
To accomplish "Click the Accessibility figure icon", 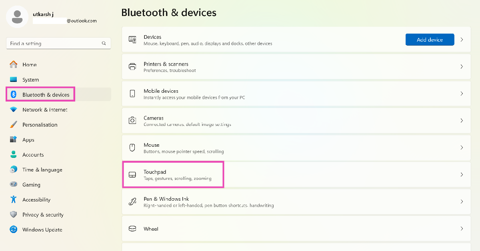I will click(x=14, y=199).
